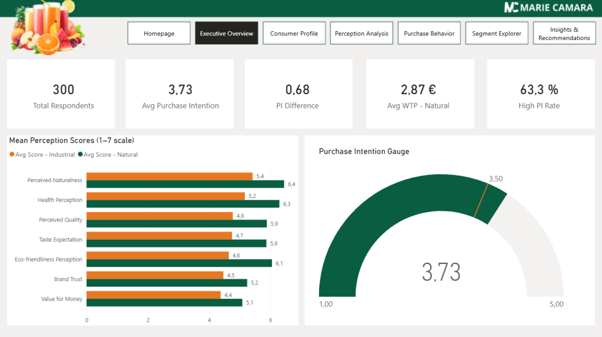Open the Homepage navigation tab
602x337 pixels.
pyautogui.click(x=159, y=34)
